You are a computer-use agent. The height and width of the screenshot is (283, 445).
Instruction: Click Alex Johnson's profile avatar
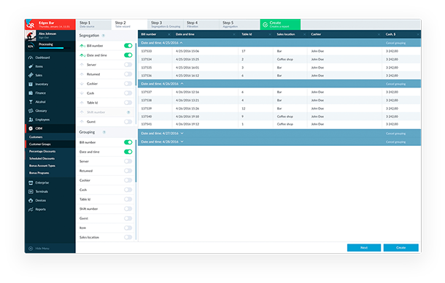click(31, 36)
